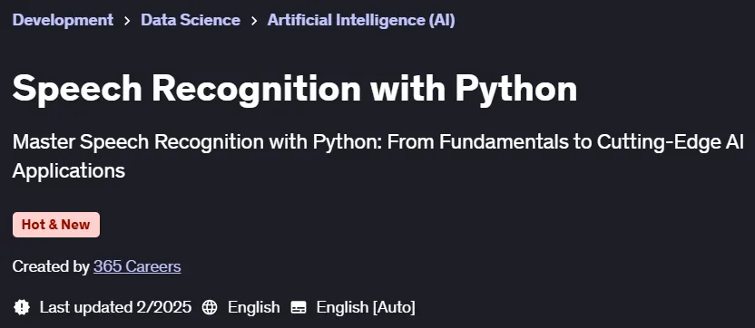The height and width of the screenshot is (328, 755).
Task: Click the Hot & New badge
Action: click(x=56, y=225)
